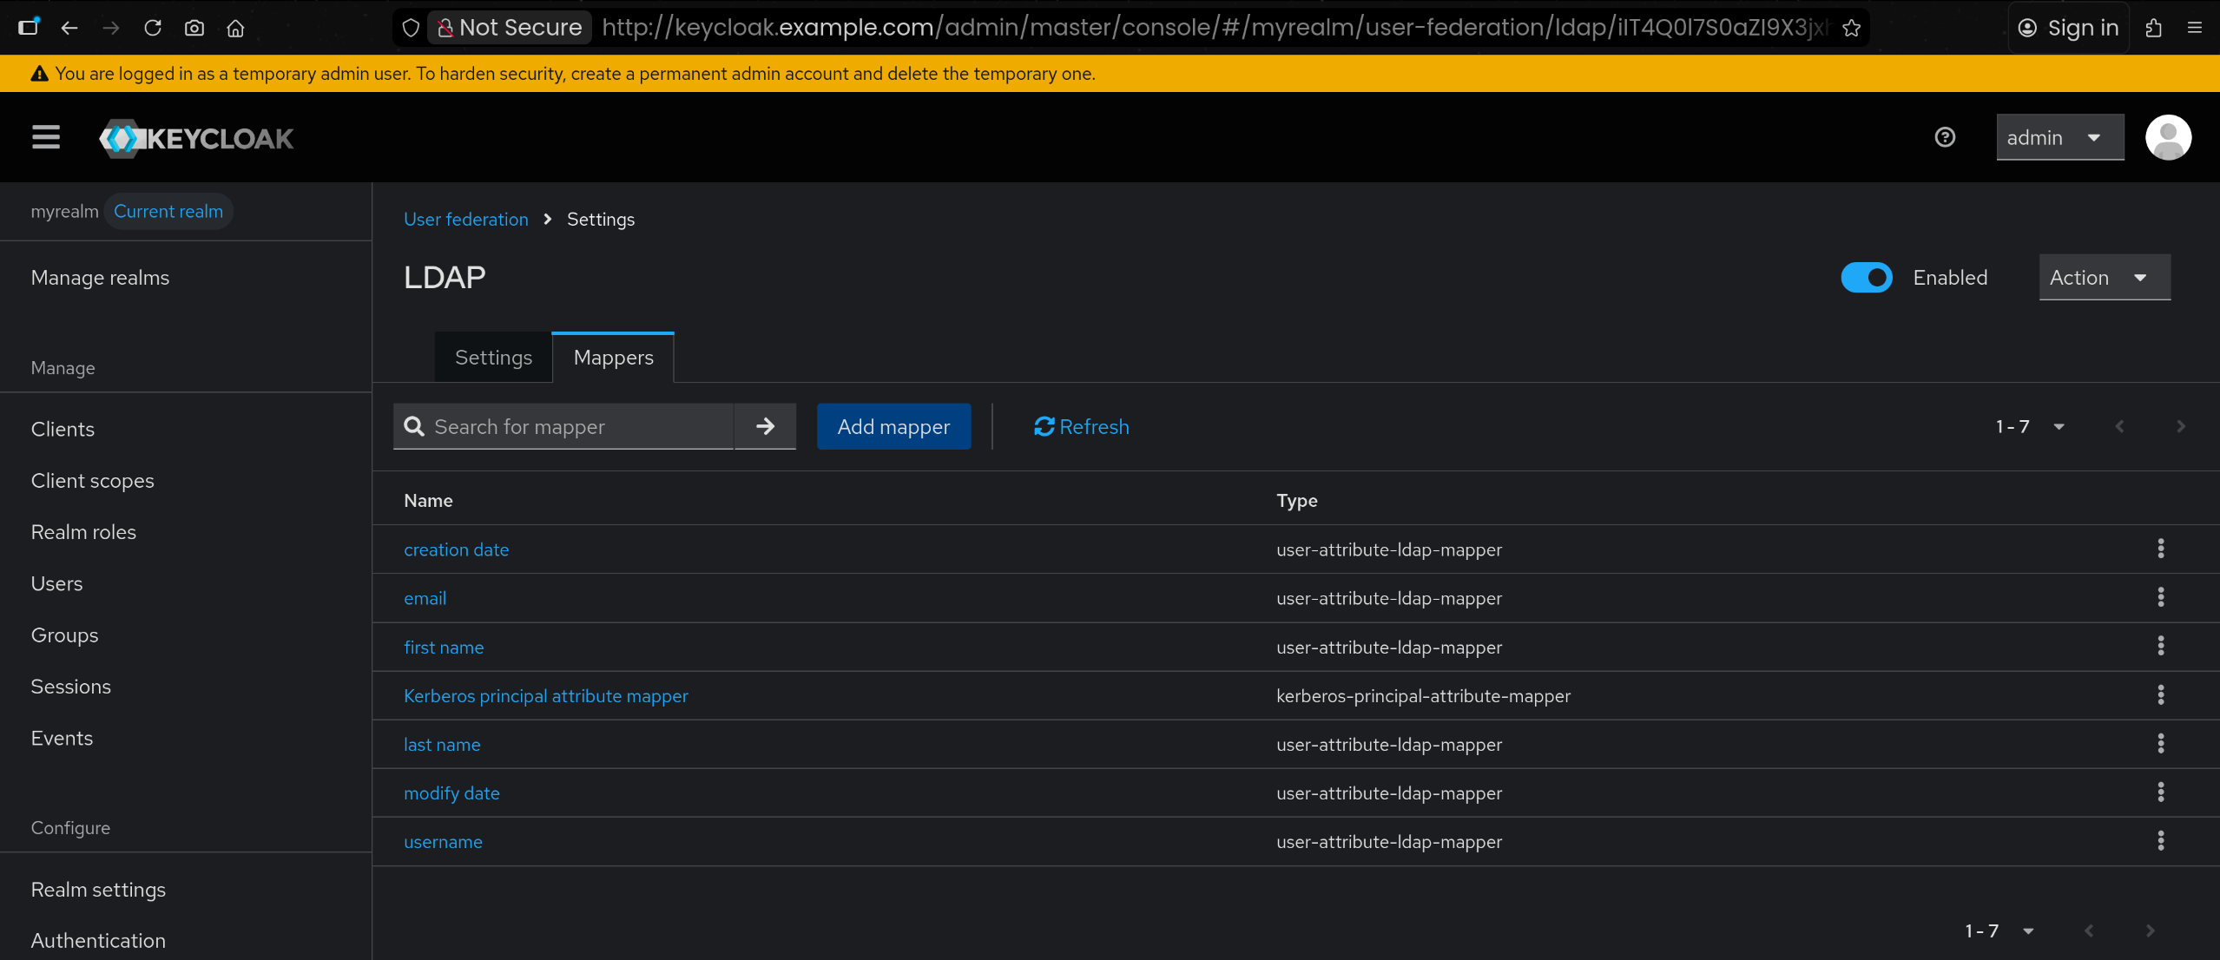This screenshot has height=960, width=2220.
Task: Open kebab menu for username mapper
Action: (x=2160, y=841)
